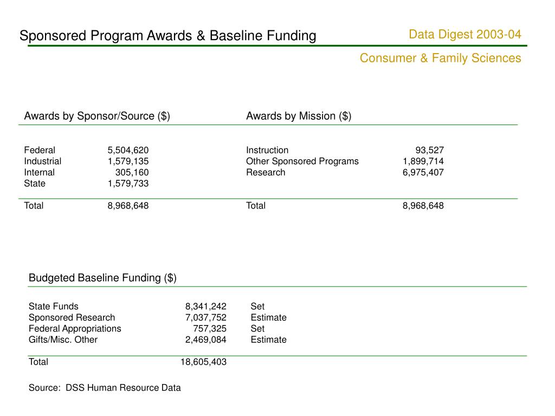555x416 pixels.
Task: Click the Sponsored Research label
Action: 72,317
